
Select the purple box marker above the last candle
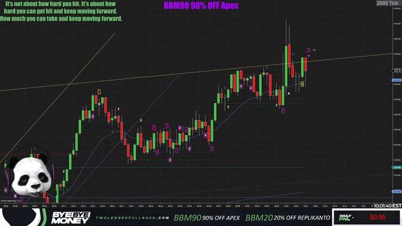(x=308, y=50)
